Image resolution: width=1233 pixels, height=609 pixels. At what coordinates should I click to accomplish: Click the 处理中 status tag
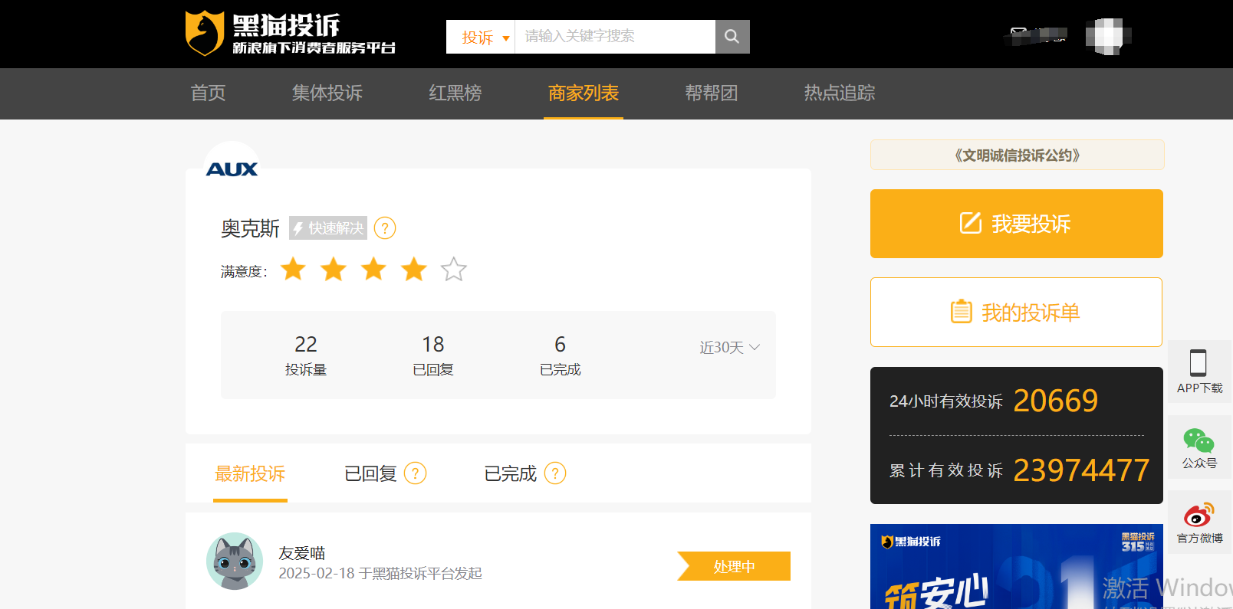(734, 566)
